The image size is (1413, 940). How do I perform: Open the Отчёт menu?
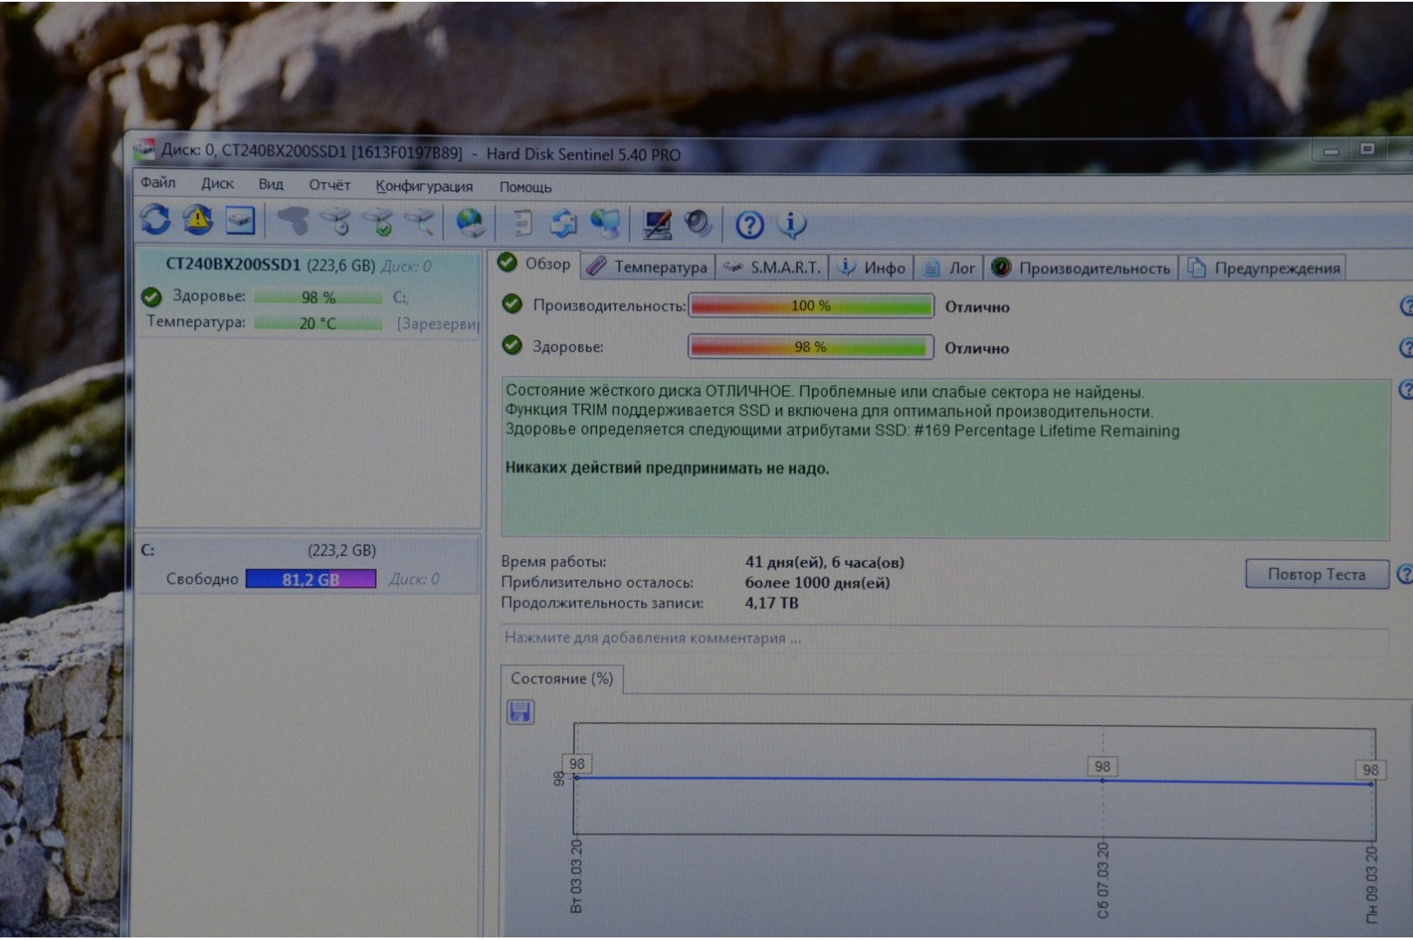click(x=329, y=185)
